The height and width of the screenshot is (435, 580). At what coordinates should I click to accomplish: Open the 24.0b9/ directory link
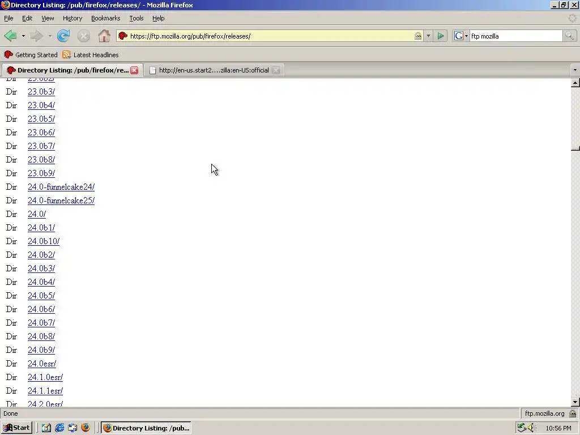41,350
